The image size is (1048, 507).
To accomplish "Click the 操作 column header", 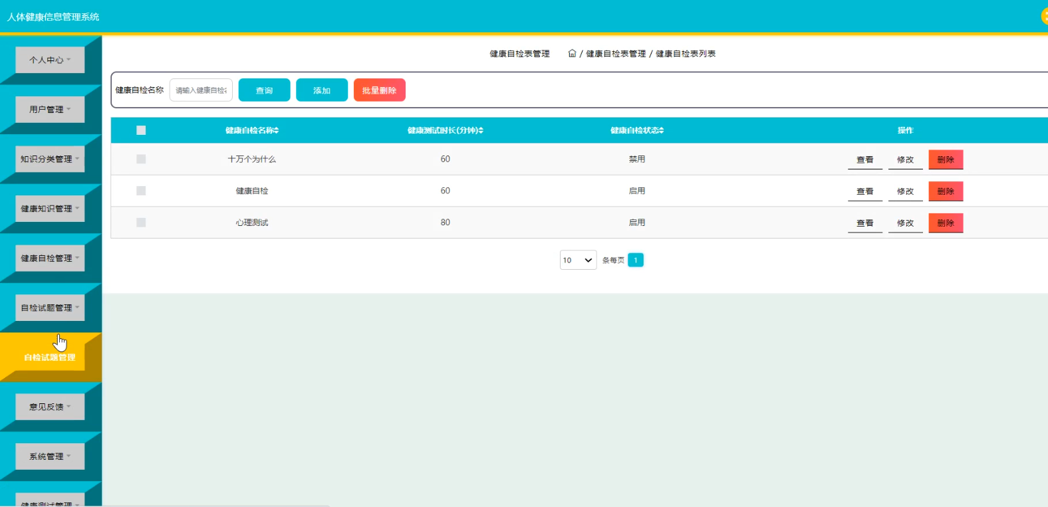I will tap(905, 130).
